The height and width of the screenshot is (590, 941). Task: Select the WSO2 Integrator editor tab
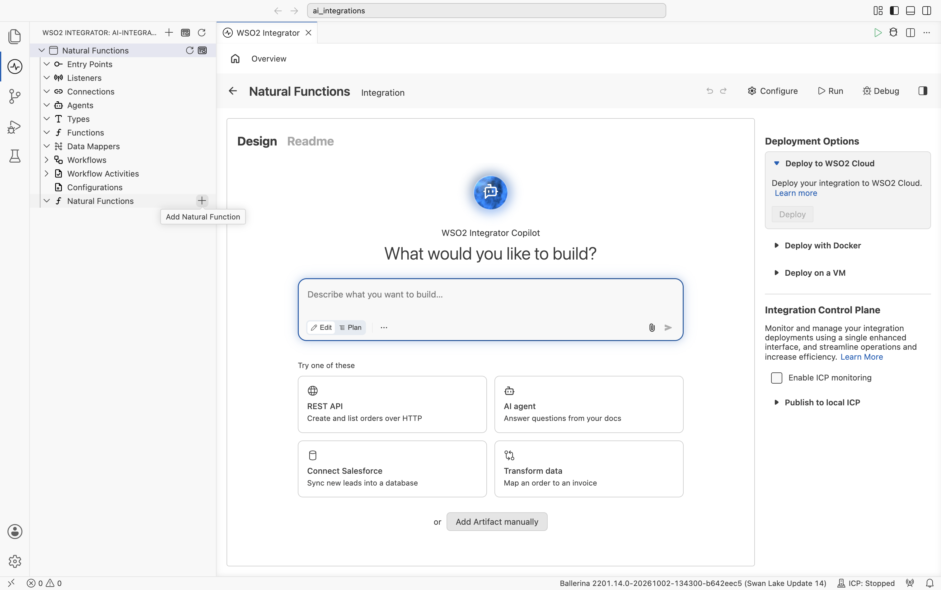coord(267,33)
